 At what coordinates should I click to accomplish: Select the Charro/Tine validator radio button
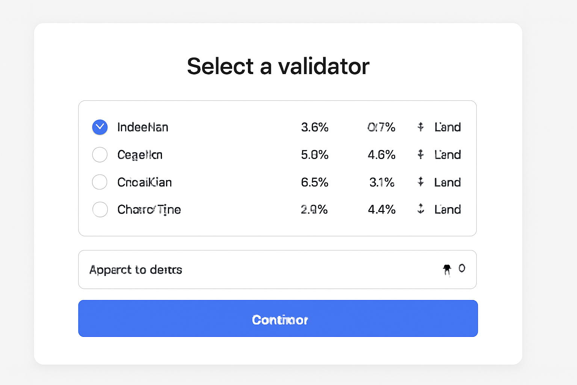100,209
